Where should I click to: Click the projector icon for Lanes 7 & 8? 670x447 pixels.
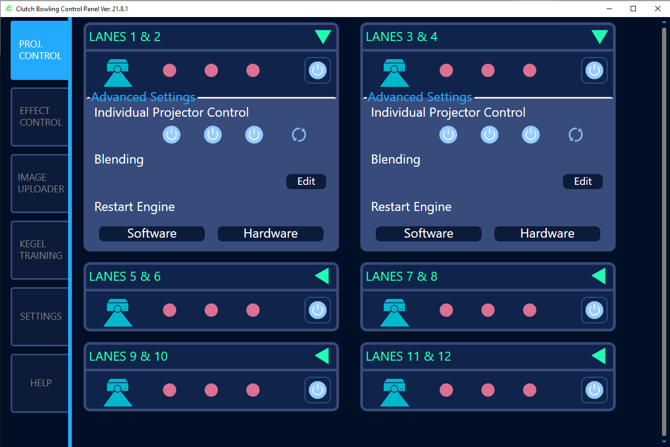click(x=394, y=312)
